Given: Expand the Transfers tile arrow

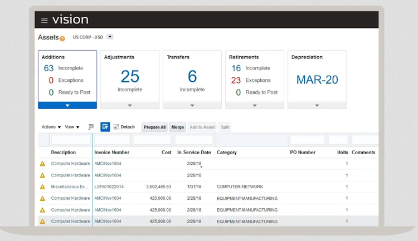Looking at the screenshot, I should 192,105.
